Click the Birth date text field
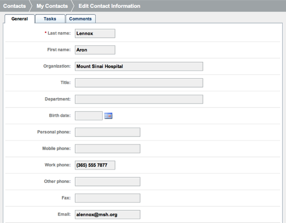Image resolution: width=286 pixels, height=223 pixels. click(89, 116)
